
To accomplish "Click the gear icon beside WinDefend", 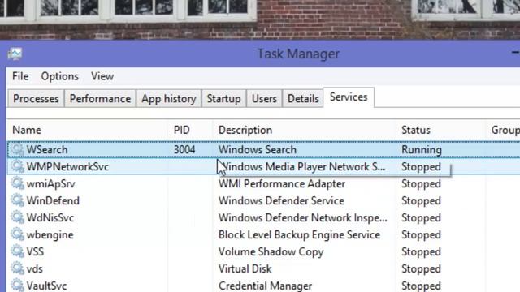I will pos(17,200).
